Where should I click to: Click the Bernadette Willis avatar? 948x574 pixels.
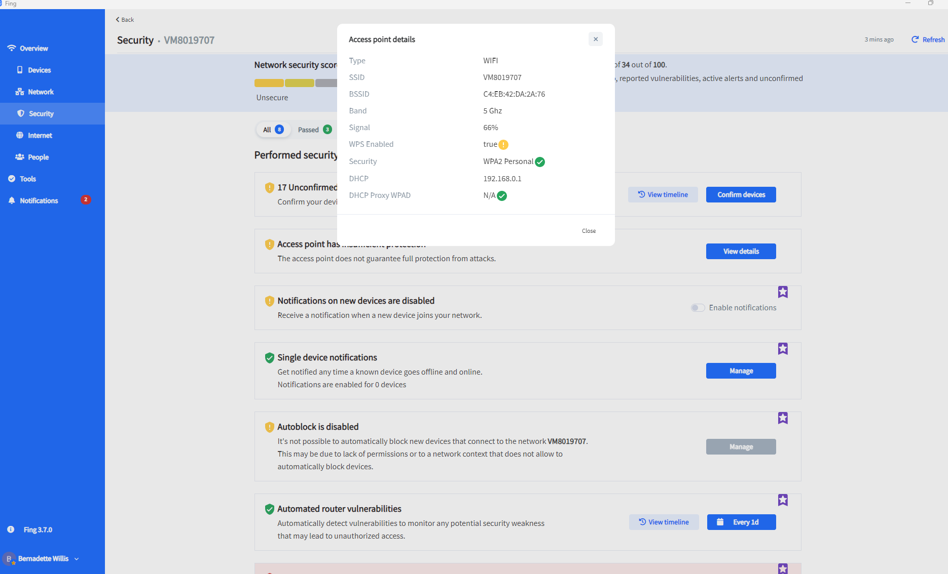pos(9,559)
